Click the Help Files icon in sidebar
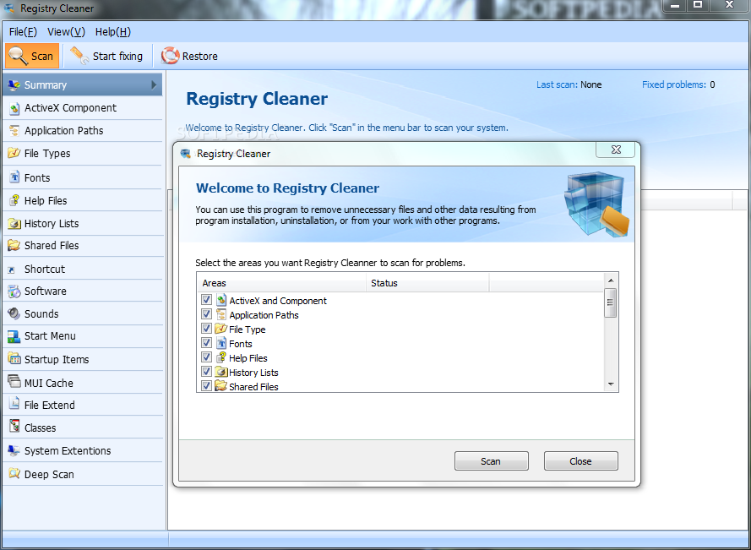This screenshot has width=751, height=550. pos(14,200)
